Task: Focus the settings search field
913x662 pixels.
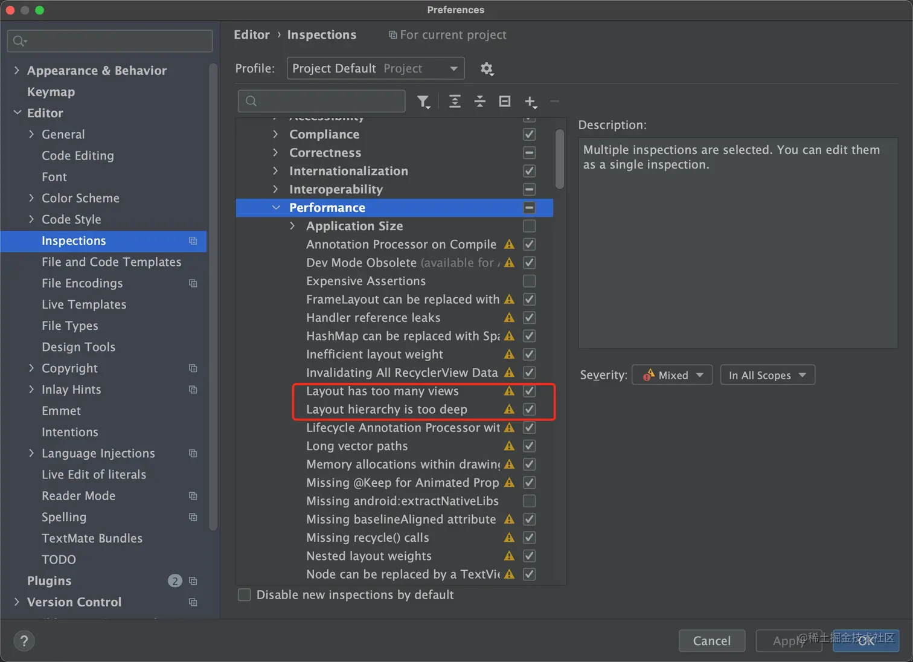Action: (110, 41)
